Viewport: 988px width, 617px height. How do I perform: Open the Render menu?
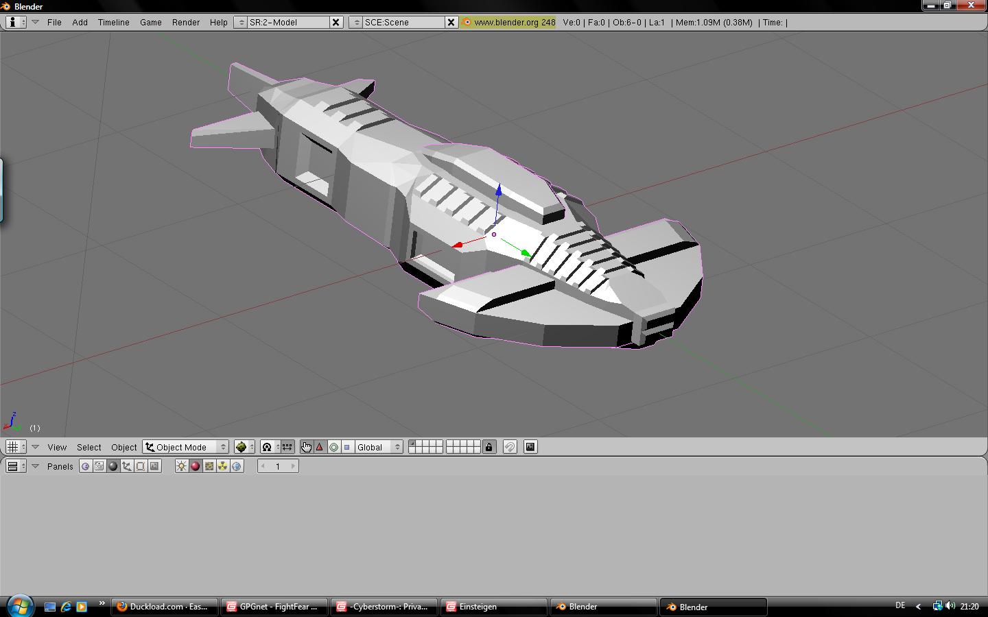[x=185, y=22]
